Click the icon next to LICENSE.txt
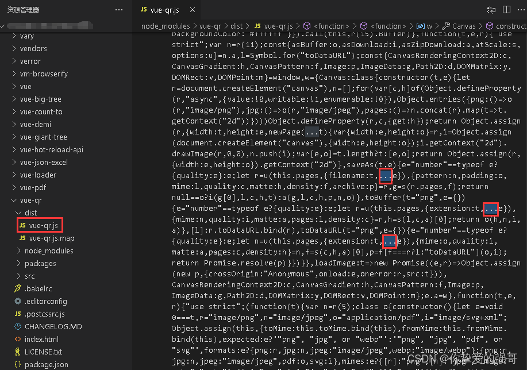 [19, 352]
